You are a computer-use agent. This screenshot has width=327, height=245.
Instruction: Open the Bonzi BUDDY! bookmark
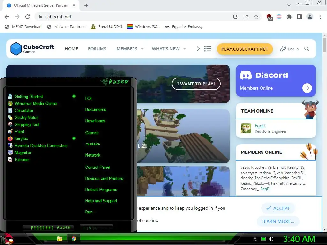(106, 27)
